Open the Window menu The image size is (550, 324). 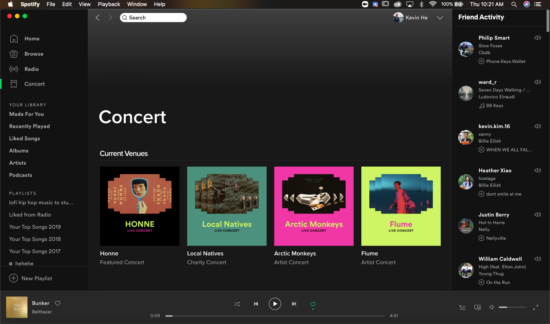137,4
